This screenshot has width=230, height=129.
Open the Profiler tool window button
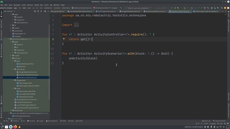coord(79,121)
